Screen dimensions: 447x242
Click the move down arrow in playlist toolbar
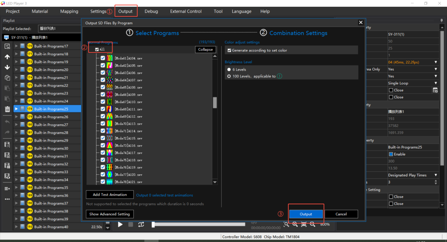(7, 67)
